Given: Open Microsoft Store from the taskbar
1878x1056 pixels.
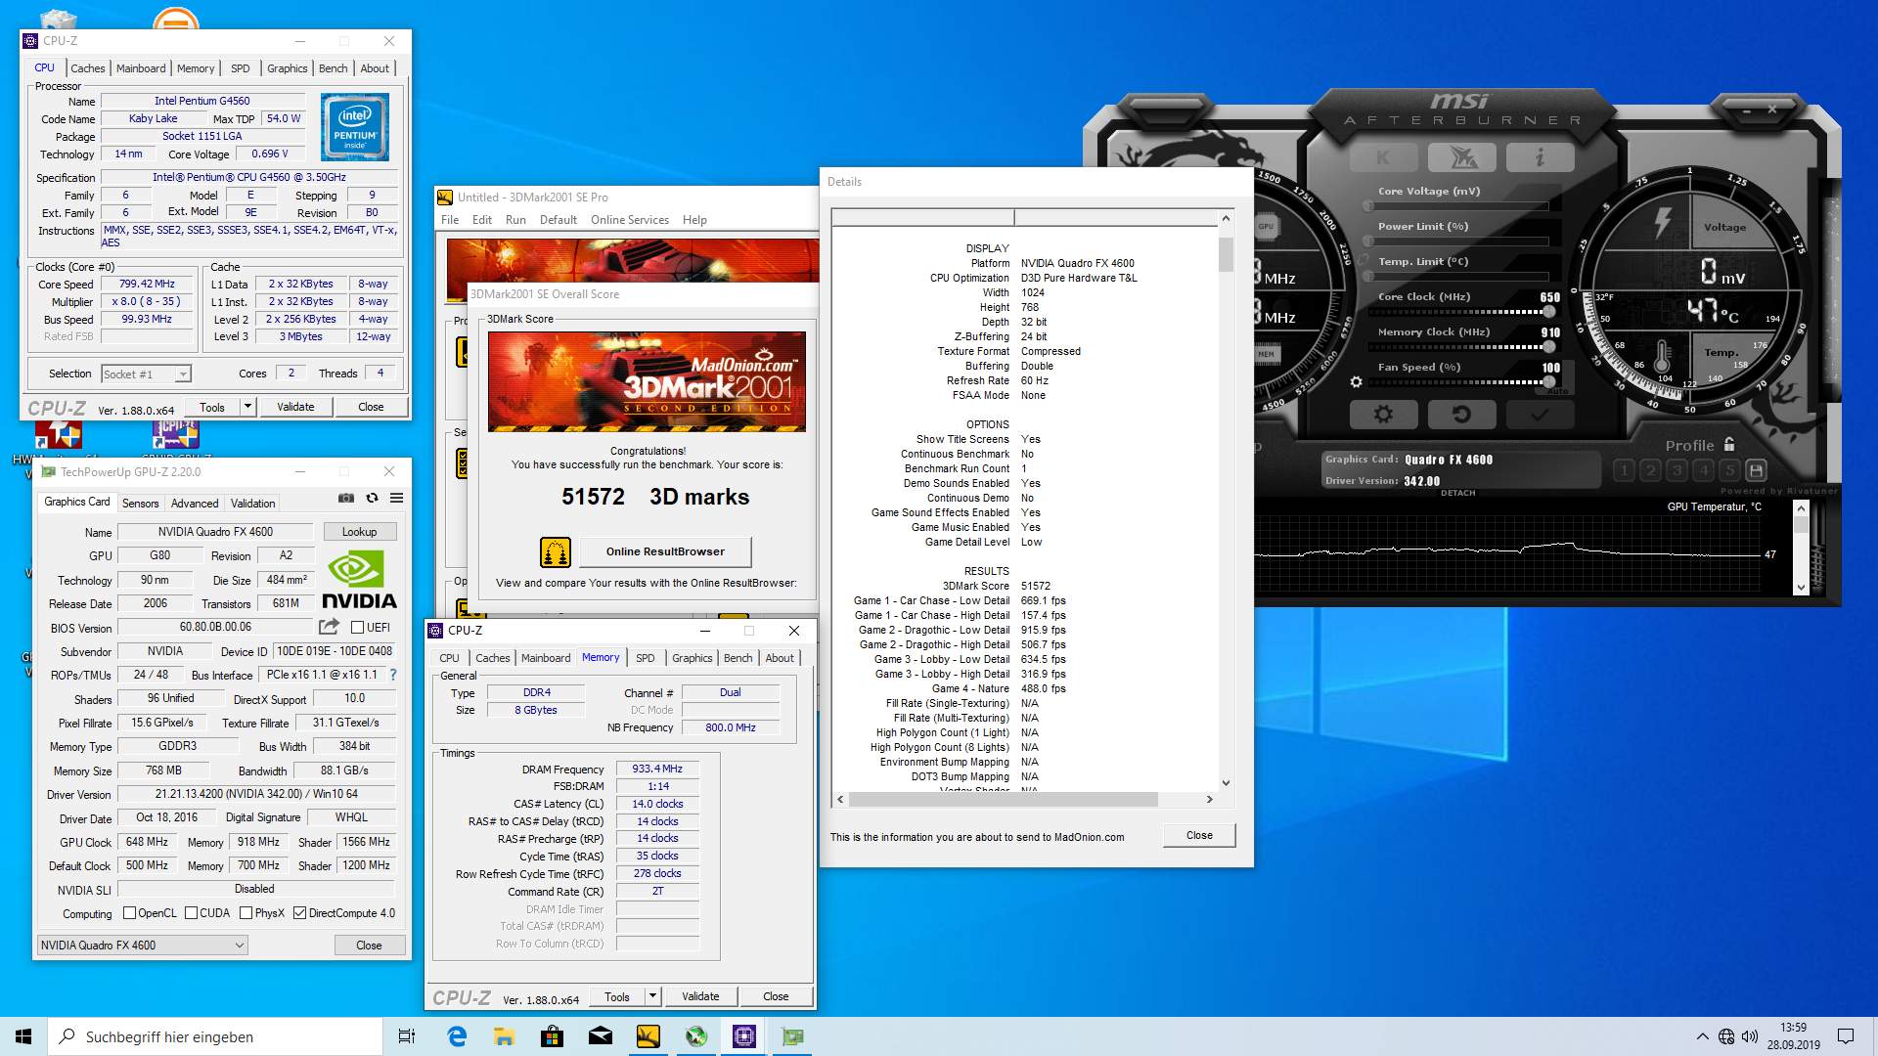Looking at the screenshot, I should pos(553,1036).
